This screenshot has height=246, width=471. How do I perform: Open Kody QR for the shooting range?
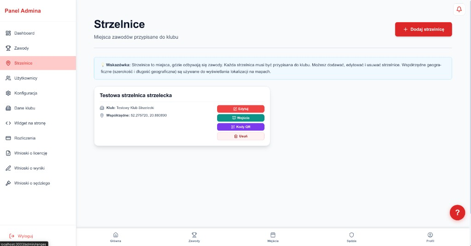click(x=241, y=127)
